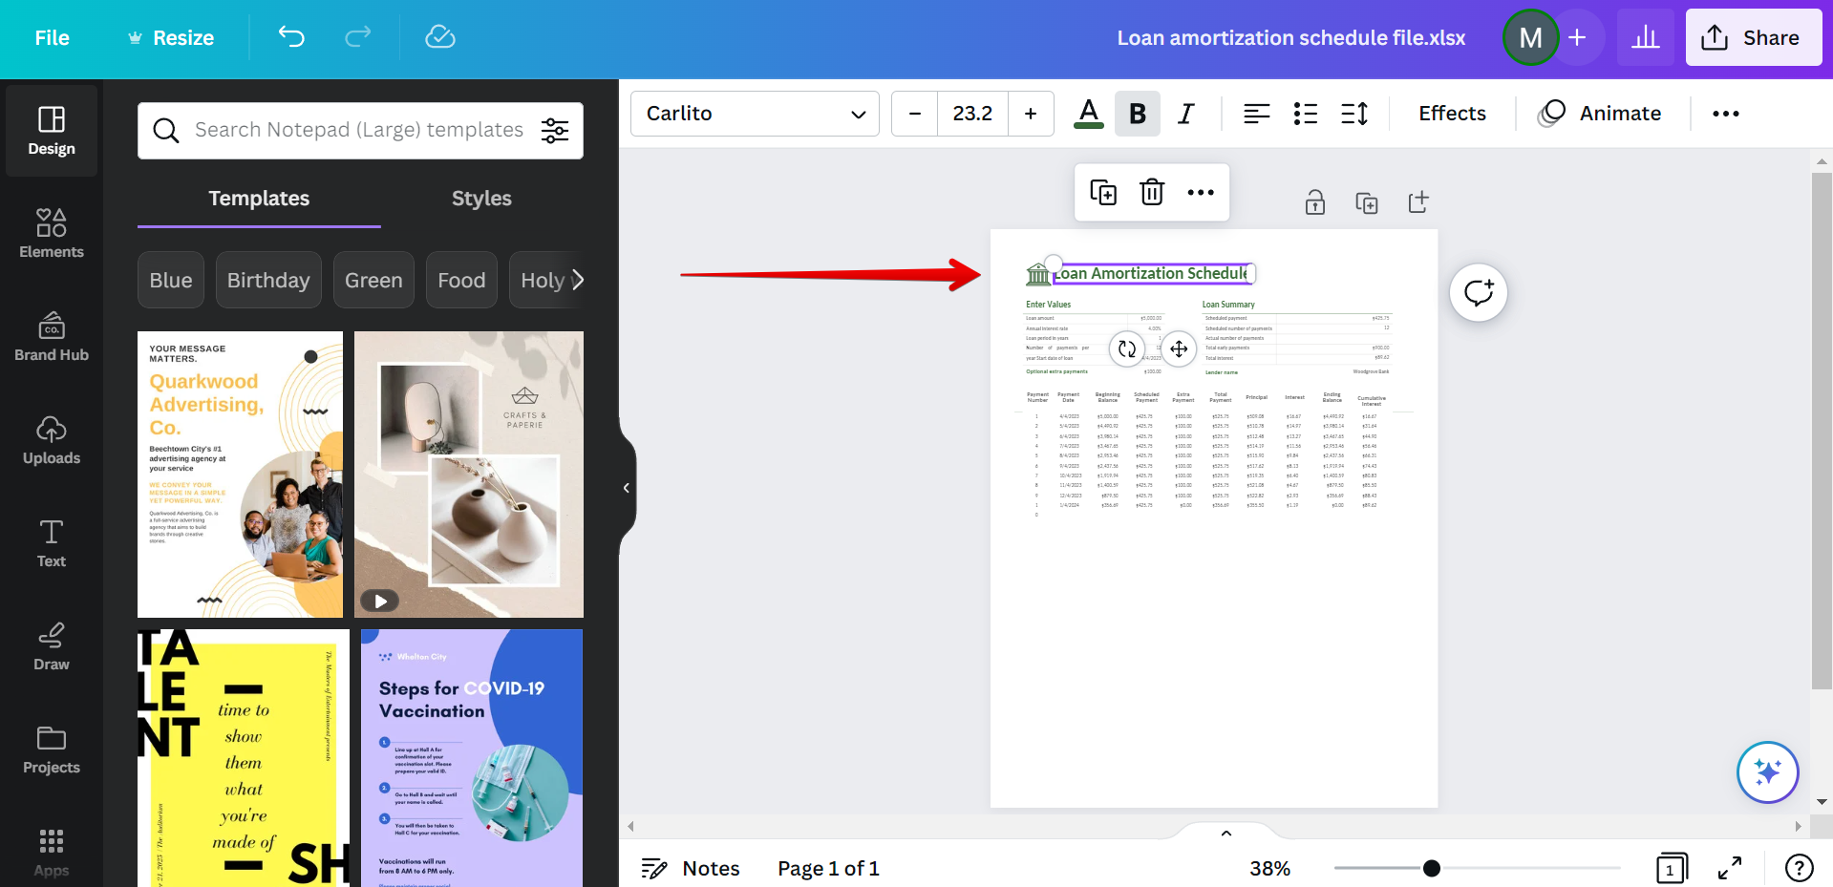
Task: Open the Uploads panel
Action: 52,439
